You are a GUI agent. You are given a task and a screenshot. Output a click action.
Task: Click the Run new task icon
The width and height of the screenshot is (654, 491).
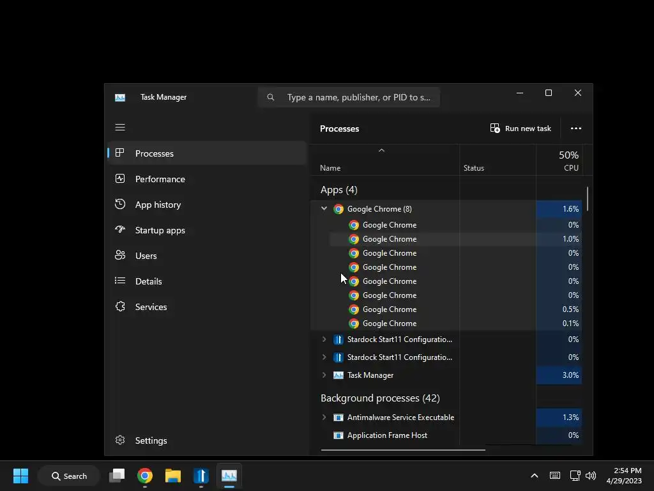pos(495,128)
